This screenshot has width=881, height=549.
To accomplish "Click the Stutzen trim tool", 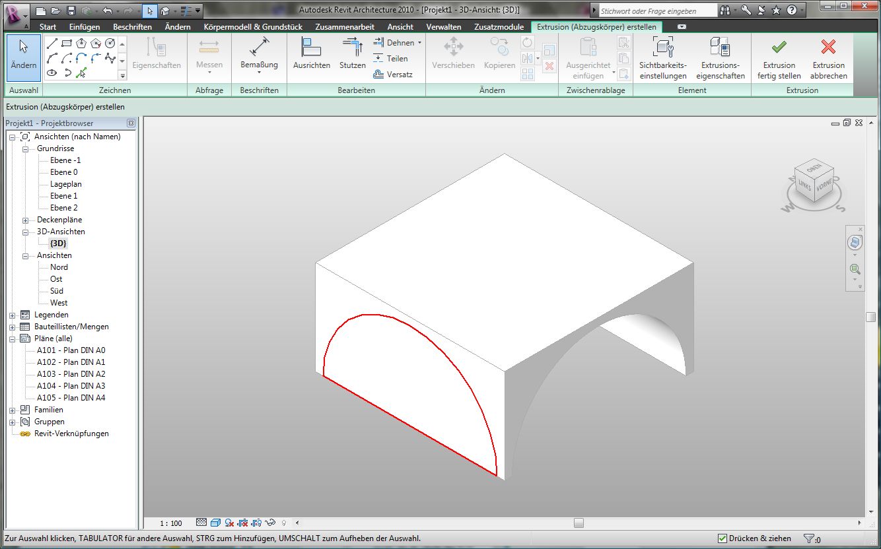I will click(x=353, y=53).
